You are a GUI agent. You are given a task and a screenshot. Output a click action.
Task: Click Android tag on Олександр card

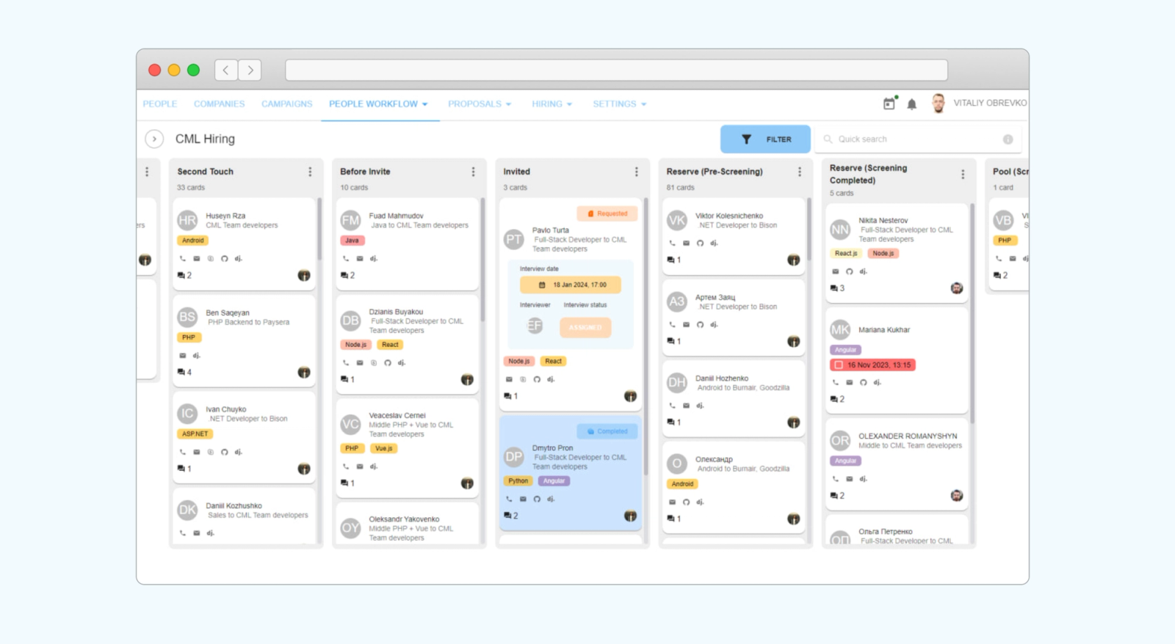(682, 484)
